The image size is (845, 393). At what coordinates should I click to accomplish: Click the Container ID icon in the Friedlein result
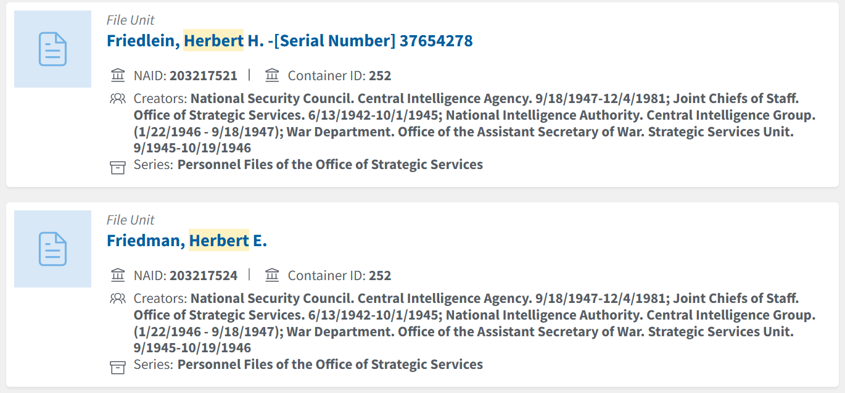[x=272, y=76]
